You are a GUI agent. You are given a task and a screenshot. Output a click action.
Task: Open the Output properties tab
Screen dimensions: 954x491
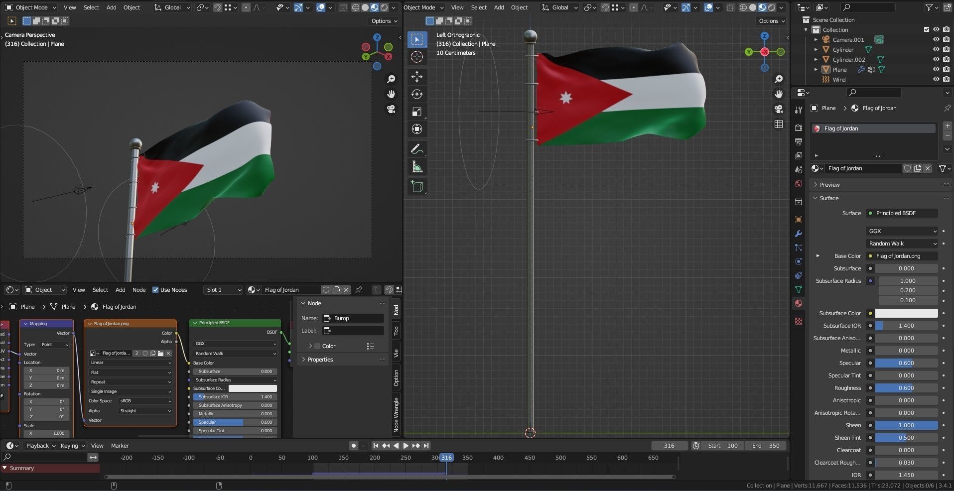(x=799, y=142)
